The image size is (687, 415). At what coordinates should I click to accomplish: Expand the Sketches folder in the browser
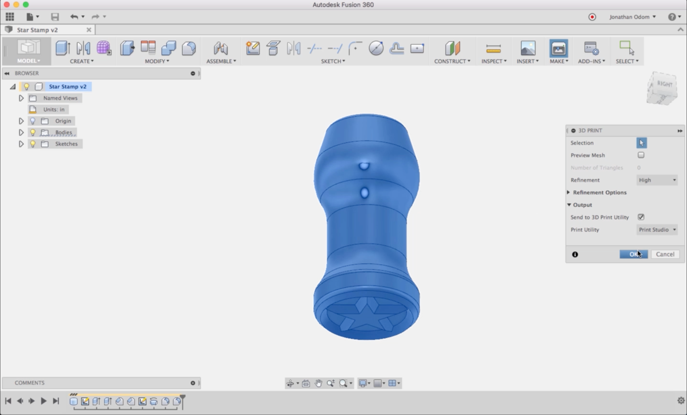[x=21, y=144]
